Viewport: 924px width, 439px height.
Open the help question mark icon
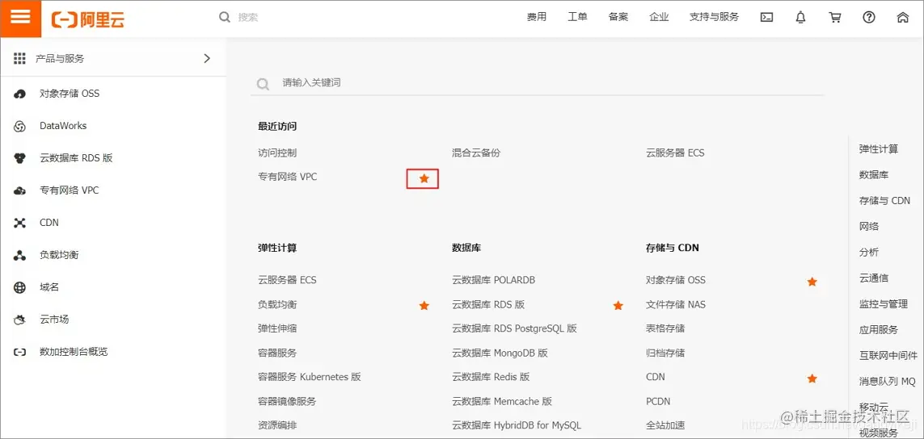tap(868, 18)
